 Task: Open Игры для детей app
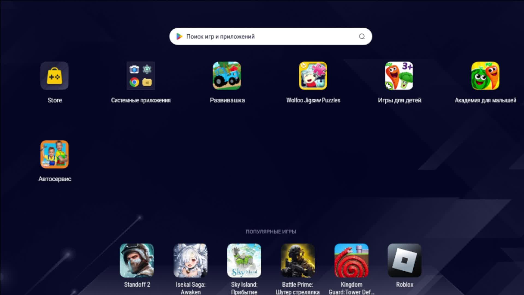(x=399, y=76)
